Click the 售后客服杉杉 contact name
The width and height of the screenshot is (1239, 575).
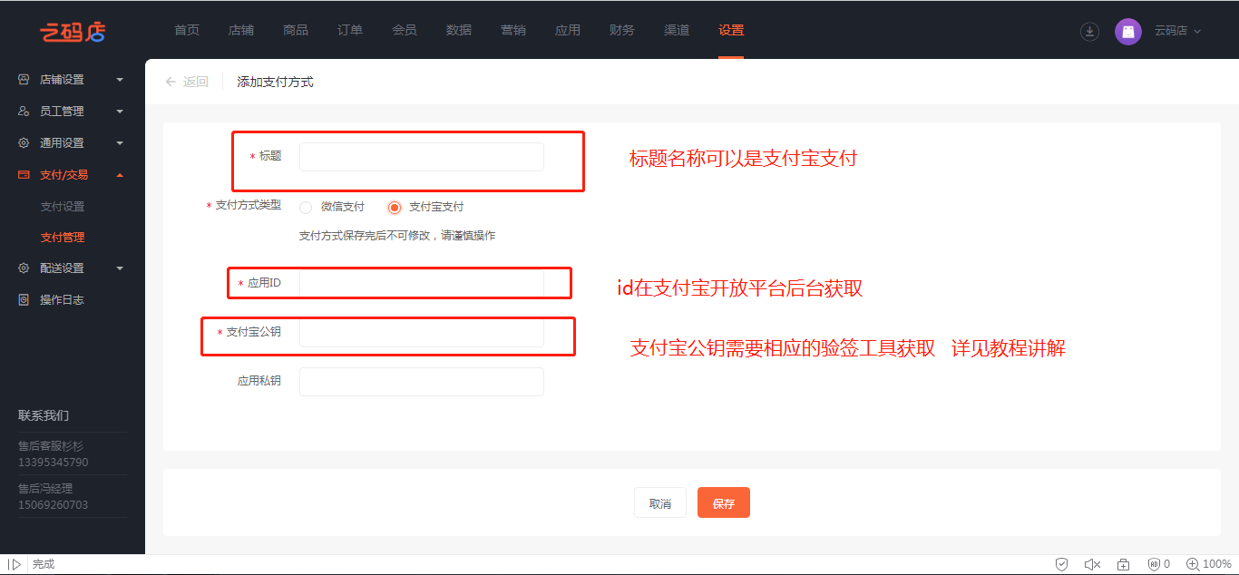coord(51,446)
